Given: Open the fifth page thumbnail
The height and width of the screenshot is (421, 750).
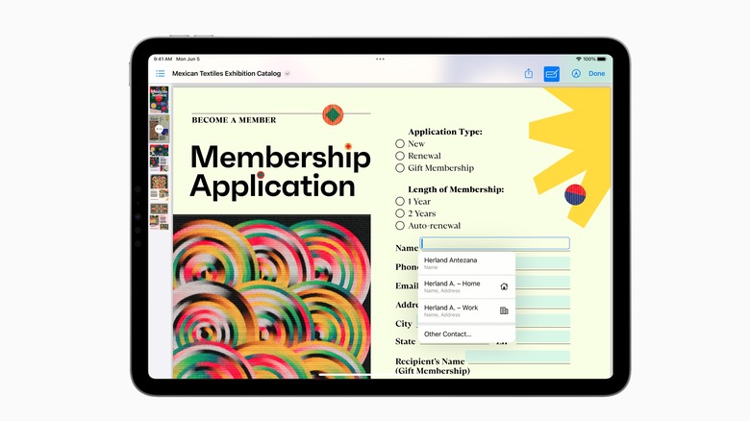Looking at the screenshot, I should (159, 216).
